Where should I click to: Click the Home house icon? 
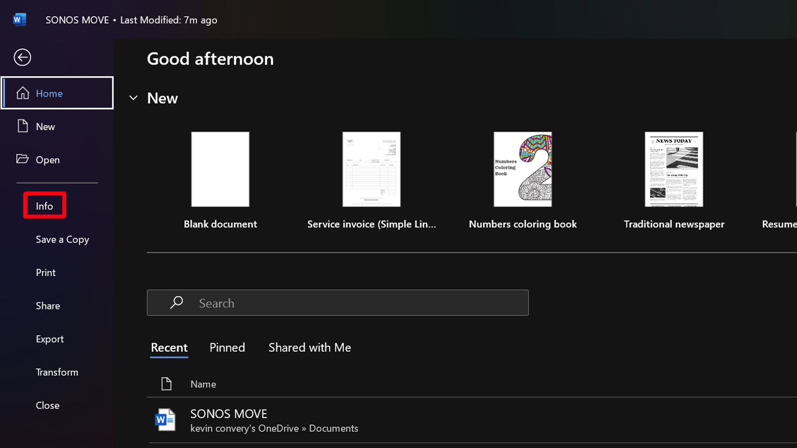pyautogui.click(x=22, y=93)
